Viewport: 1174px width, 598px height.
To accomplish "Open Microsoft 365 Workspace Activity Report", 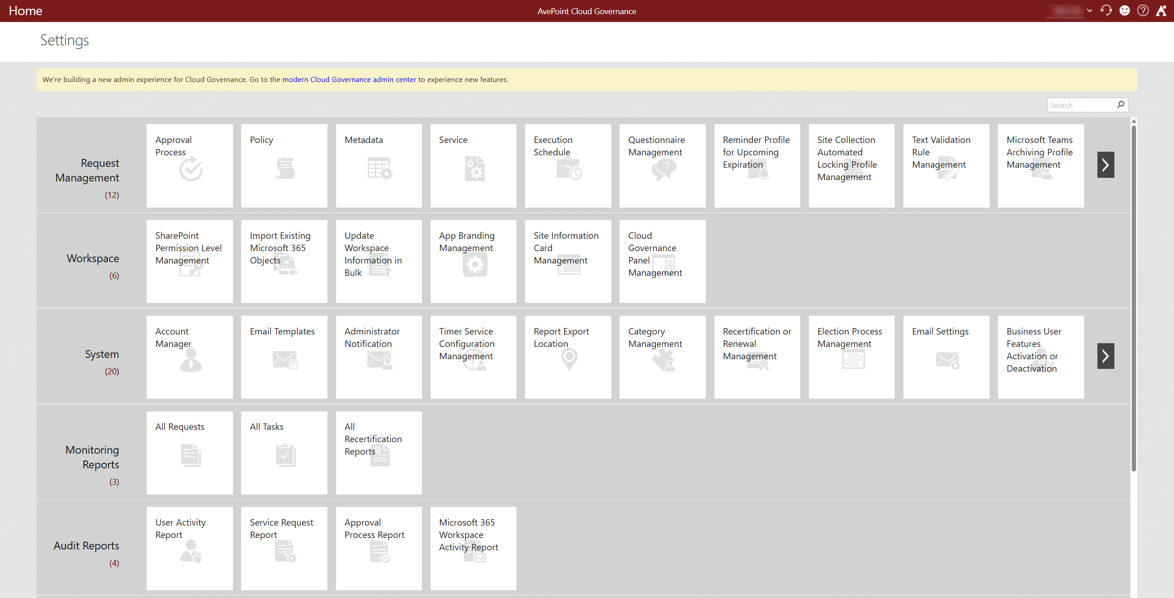I will coord(473,548).
